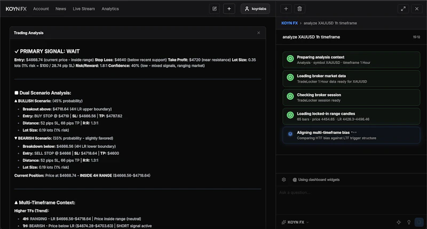427x229 pixels.
Task: Click the sparkle icon beside KOYN FX selector
Action: 283,222
